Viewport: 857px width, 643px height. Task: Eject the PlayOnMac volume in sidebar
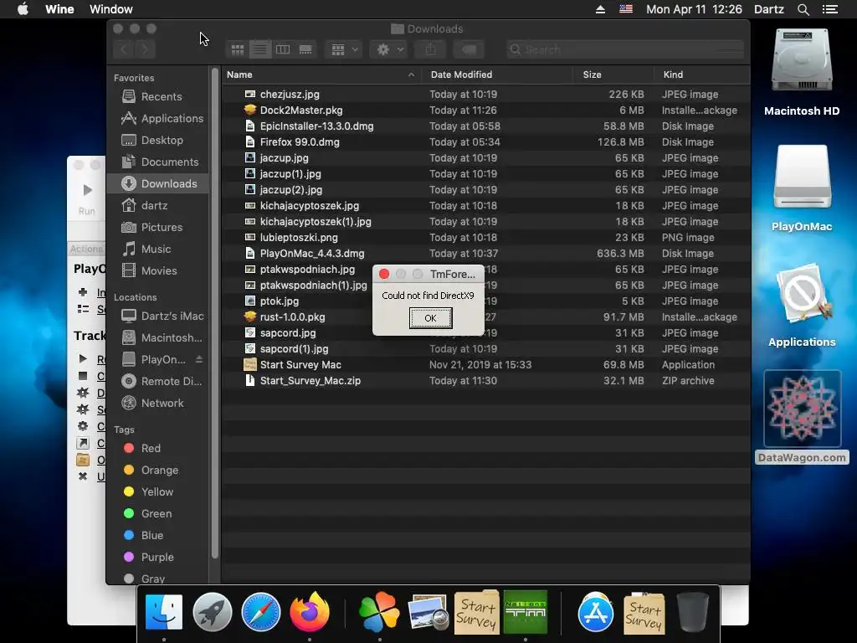click(199, 359)
